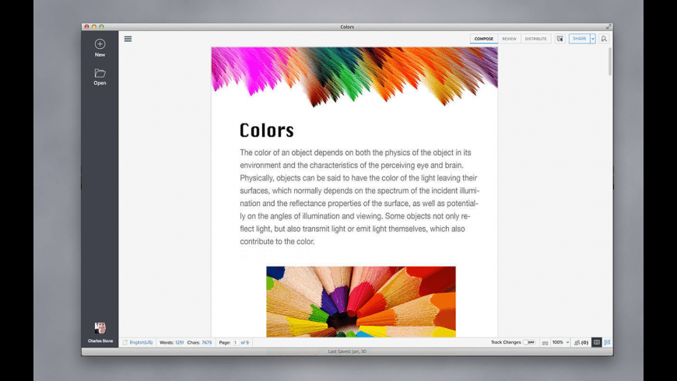The height and width of the screenshot is (381, 677).
Task: Toggle Track Changes switch on
Action: [x=529, y=342]
